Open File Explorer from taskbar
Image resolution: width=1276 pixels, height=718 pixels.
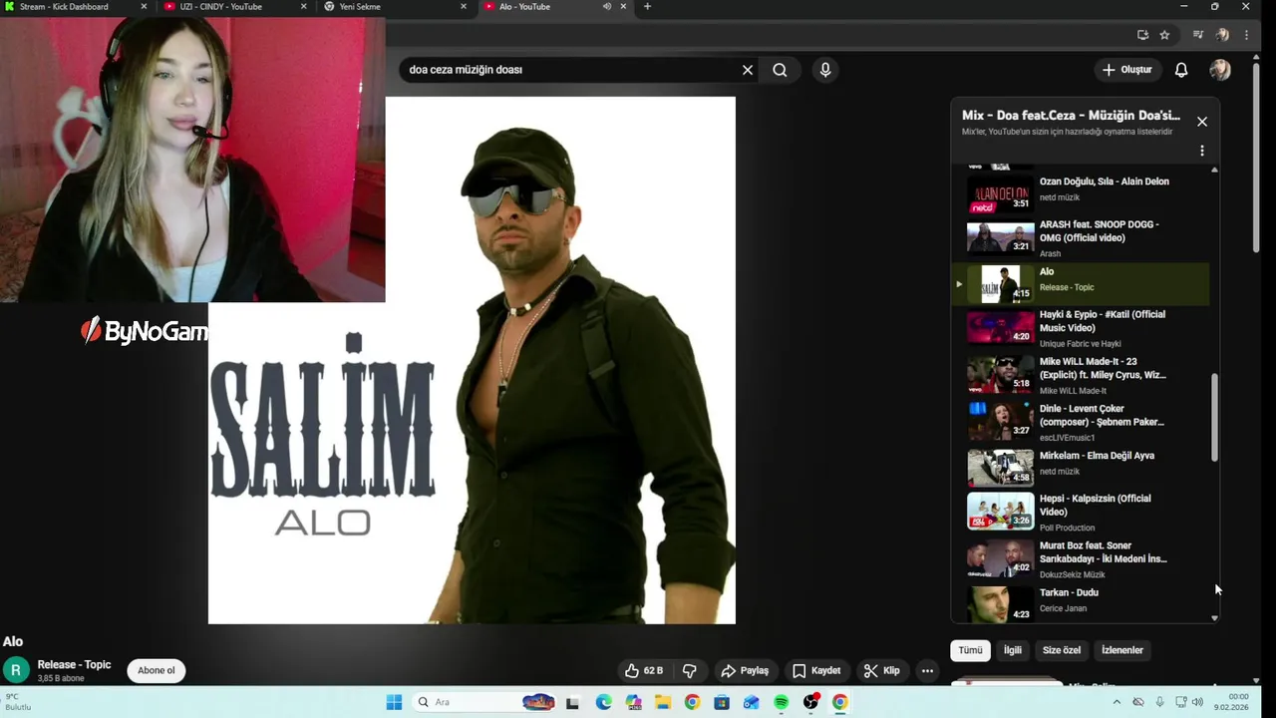pyautogui.click(x=663, y=702)
